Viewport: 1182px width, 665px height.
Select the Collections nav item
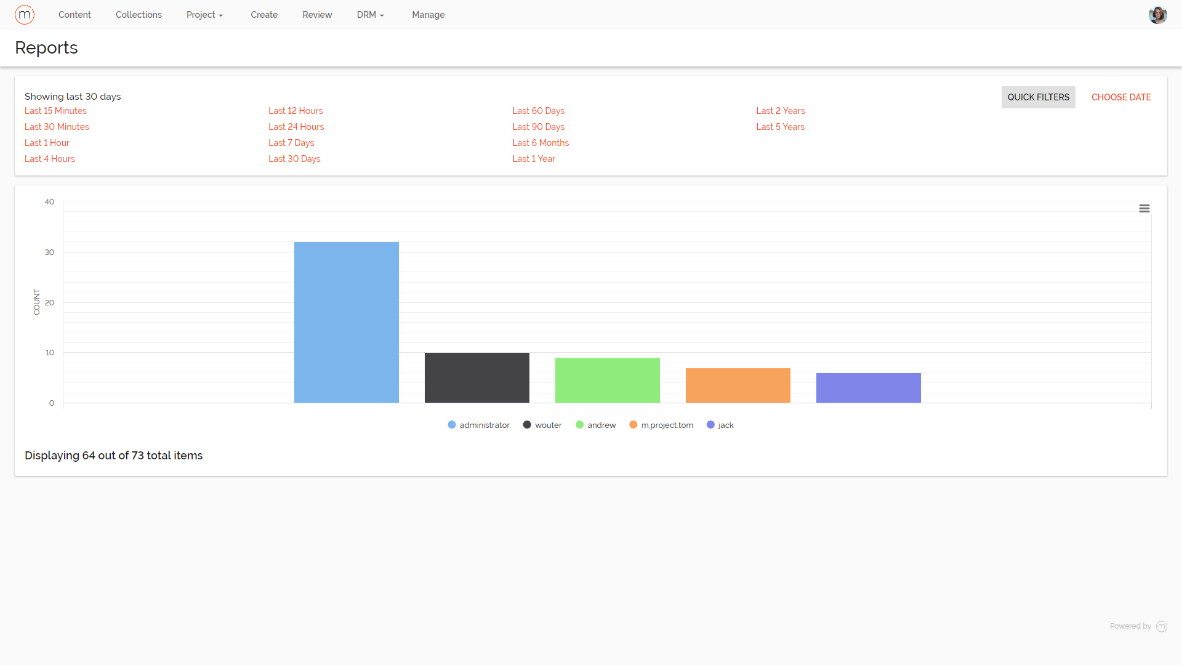click(139, 14)
